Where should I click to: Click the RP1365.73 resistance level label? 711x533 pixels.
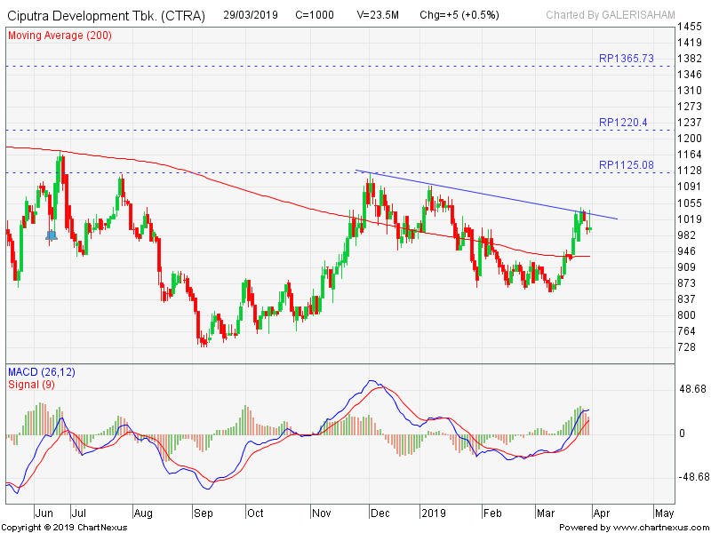[627, 59]
